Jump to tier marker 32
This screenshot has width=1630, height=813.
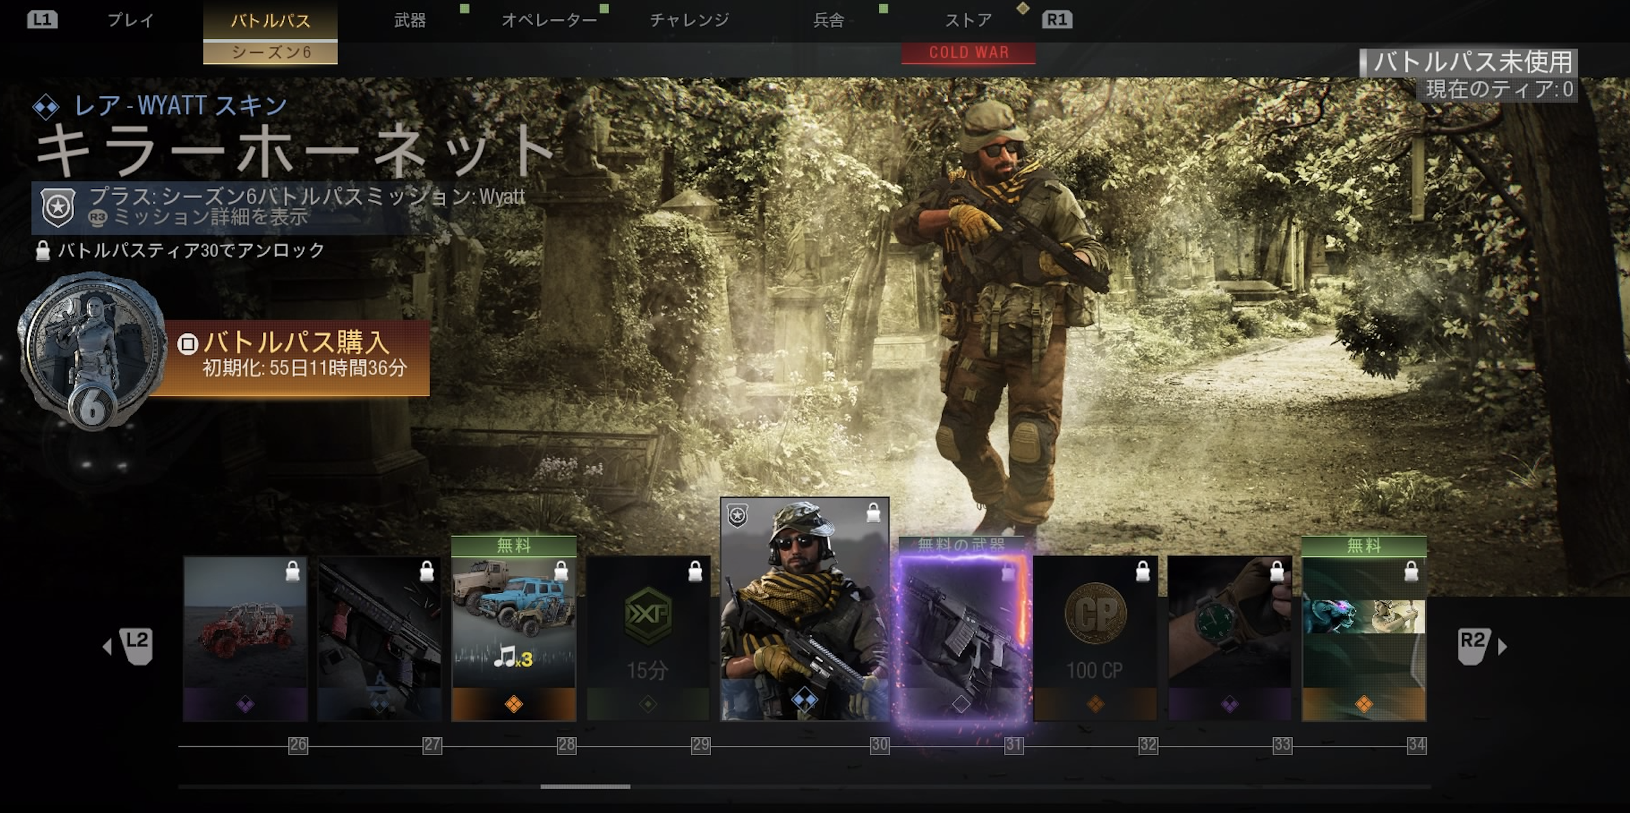pos(1148,745)
